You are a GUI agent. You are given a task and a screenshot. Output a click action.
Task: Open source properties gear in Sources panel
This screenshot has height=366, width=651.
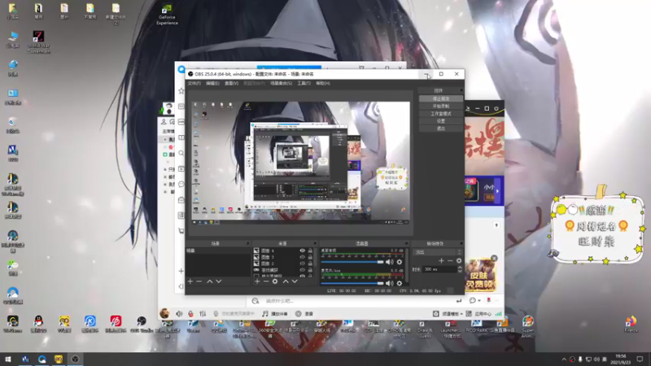pyautogui.click(x=275, y=281)
